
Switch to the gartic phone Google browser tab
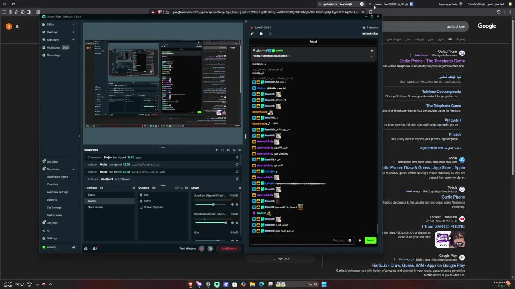[x=342, y=4]
